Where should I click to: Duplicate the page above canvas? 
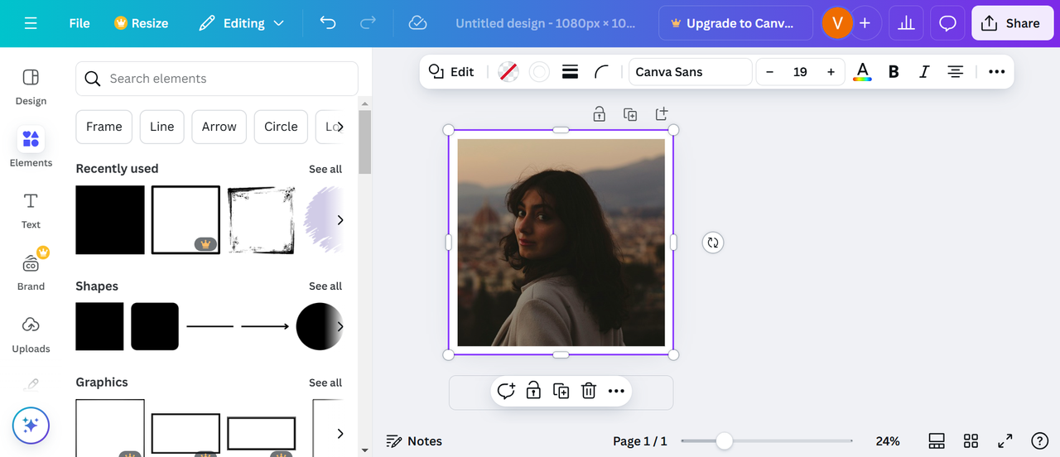pos(630,114)
